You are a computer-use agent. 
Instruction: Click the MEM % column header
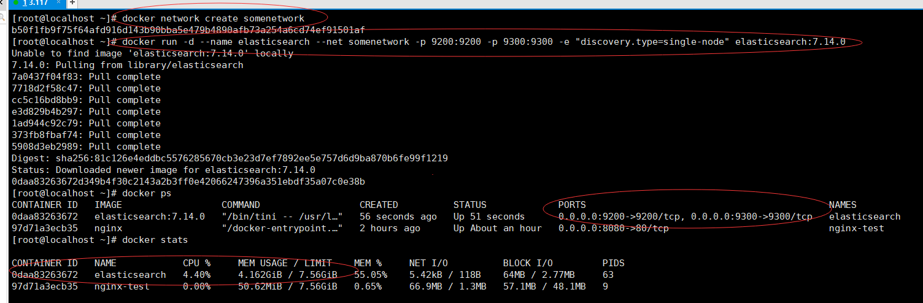click(368, 263)
